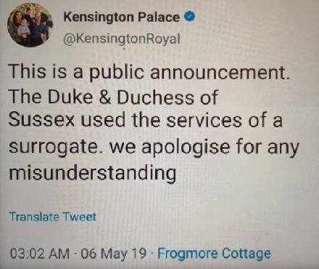The width and height of the screenshot is (319, 269).
Task: Open the Kensington Palace profile picture
Action: (30, 25)
